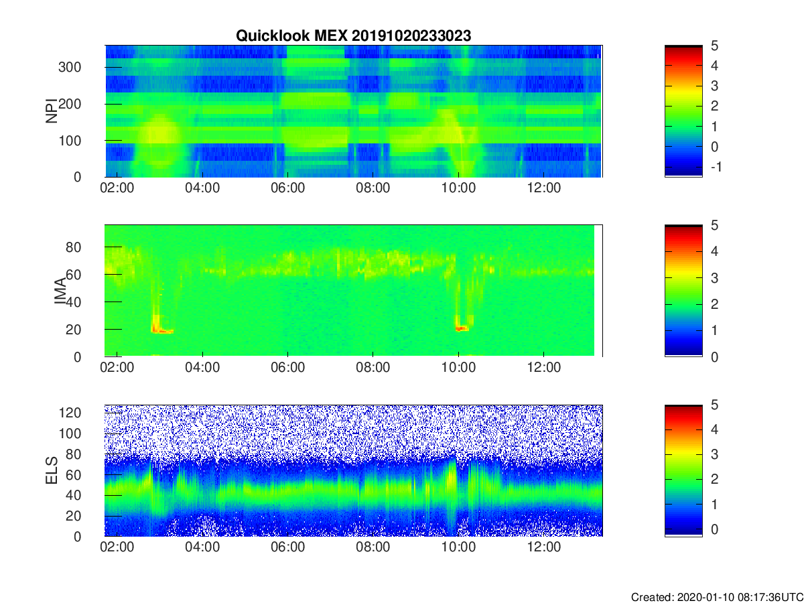The image size is (804, 603).
Task: Click inside the NPI heatmap panel
Action: 353,111
